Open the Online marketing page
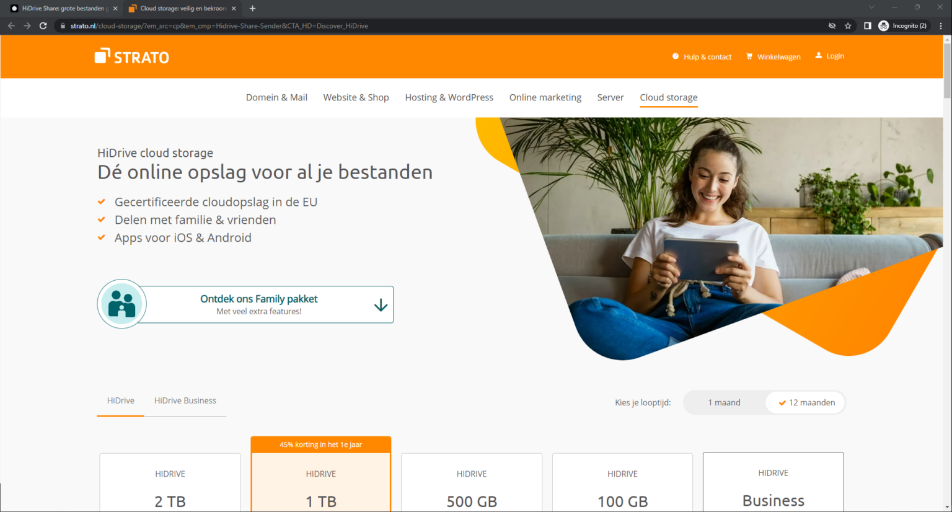Image resolution: width=952 pixels, height=512 pixels. pyautogui.click(x=545, y=97)
